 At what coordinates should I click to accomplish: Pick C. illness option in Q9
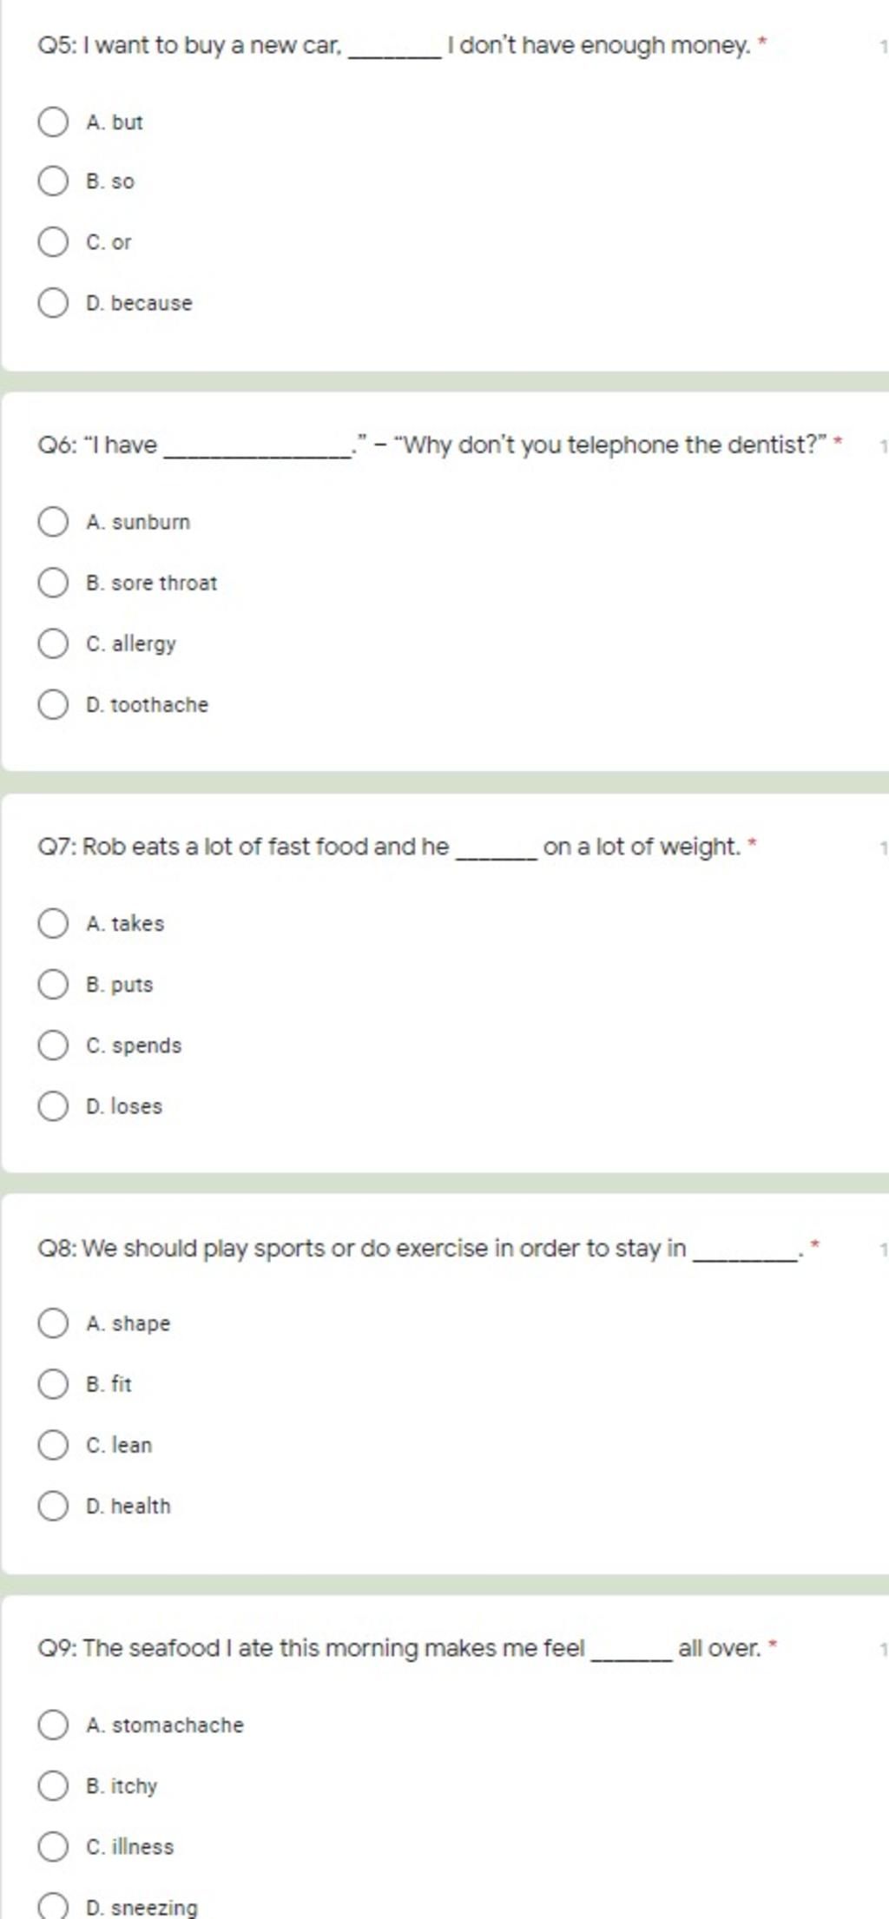(53, 1846)
